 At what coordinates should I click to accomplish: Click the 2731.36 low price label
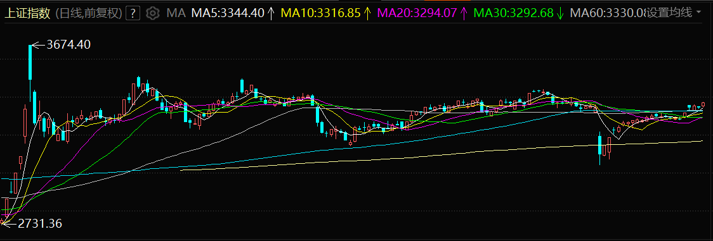point(40,223)
